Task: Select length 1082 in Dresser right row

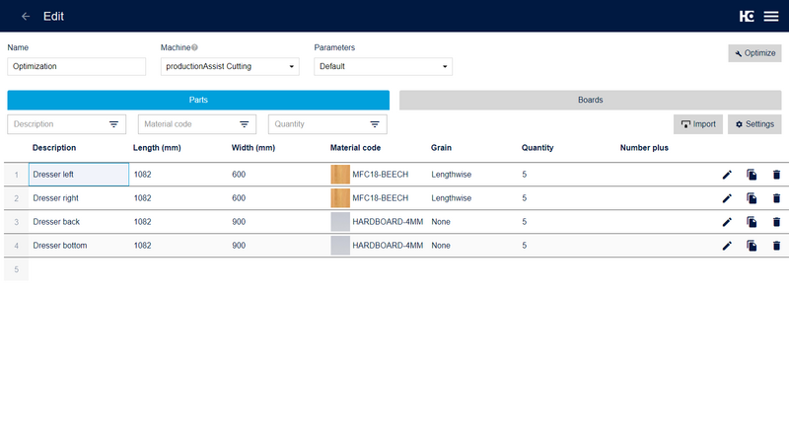Action: [142, 198]
